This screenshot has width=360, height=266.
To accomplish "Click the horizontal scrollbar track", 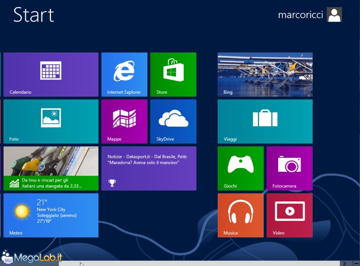I will tap(199, 264).
